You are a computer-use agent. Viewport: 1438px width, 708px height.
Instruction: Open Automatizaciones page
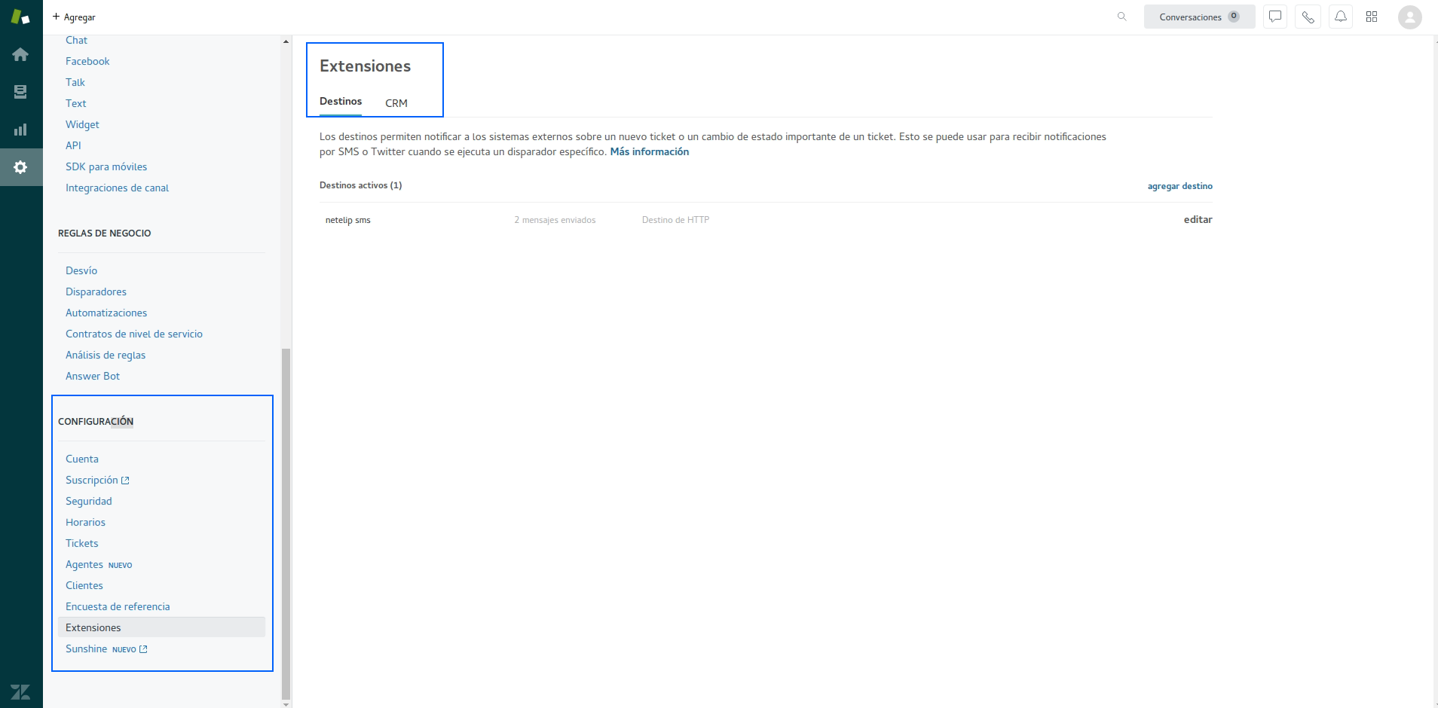pyautogui.click(x=106, y=313)
